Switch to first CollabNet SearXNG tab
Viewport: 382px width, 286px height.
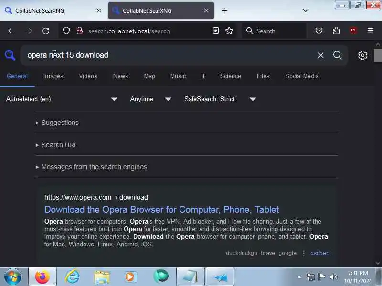tap(53, 10)
